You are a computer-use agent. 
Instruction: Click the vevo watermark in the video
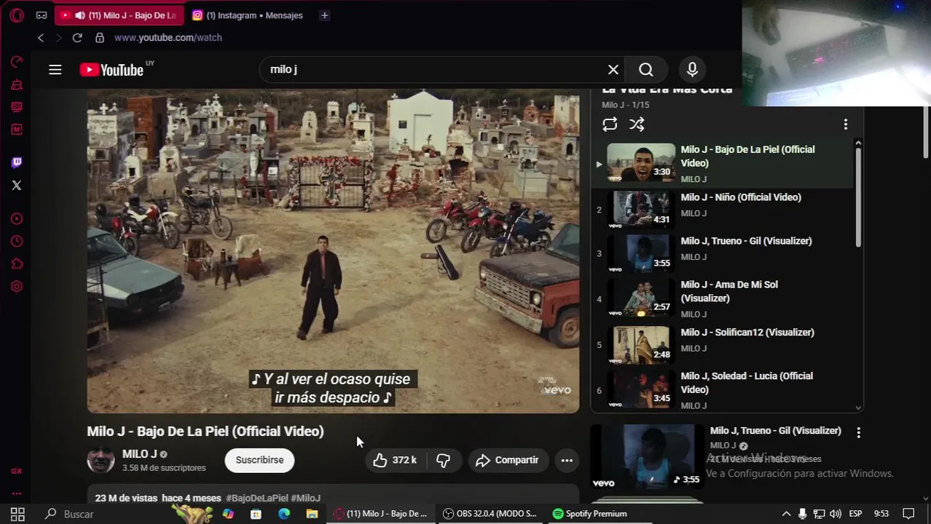click(x=557, y=390)
